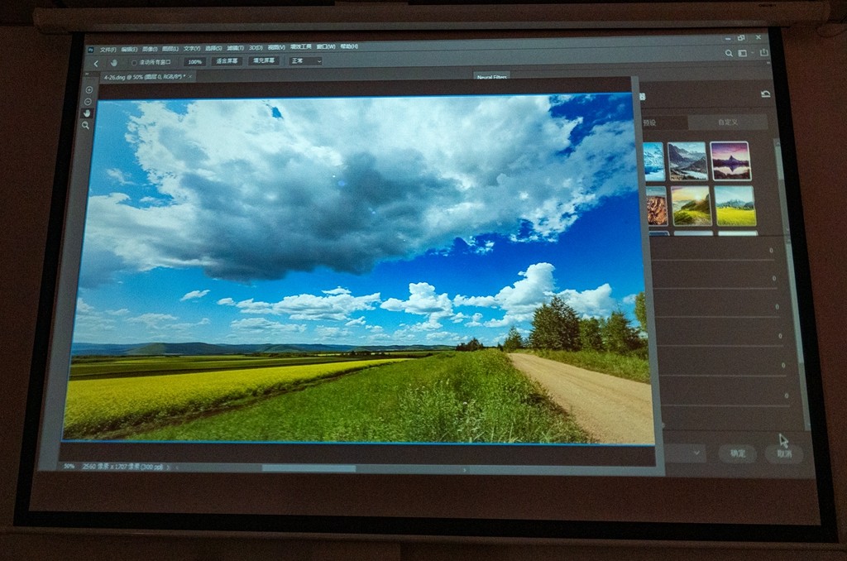Viewport: 847px width, 561px height.
Task: Open the output dropdown beside 确定 button
Action: coord(686,453)
